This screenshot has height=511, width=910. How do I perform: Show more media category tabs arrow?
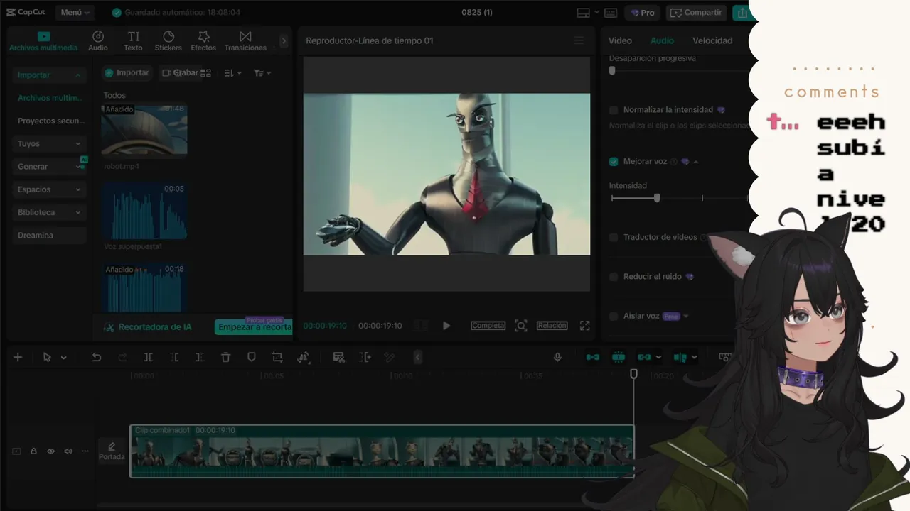(x=284, y=41)
